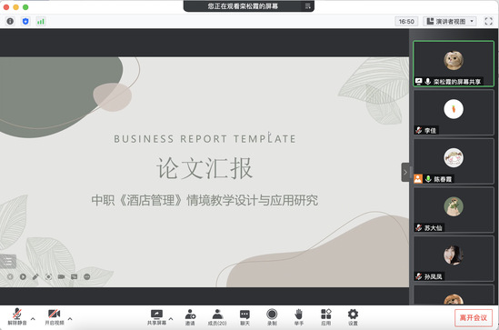
Task: Click the 您正在观看栾松霞的屏幕 banner
Action: [243, 6]
